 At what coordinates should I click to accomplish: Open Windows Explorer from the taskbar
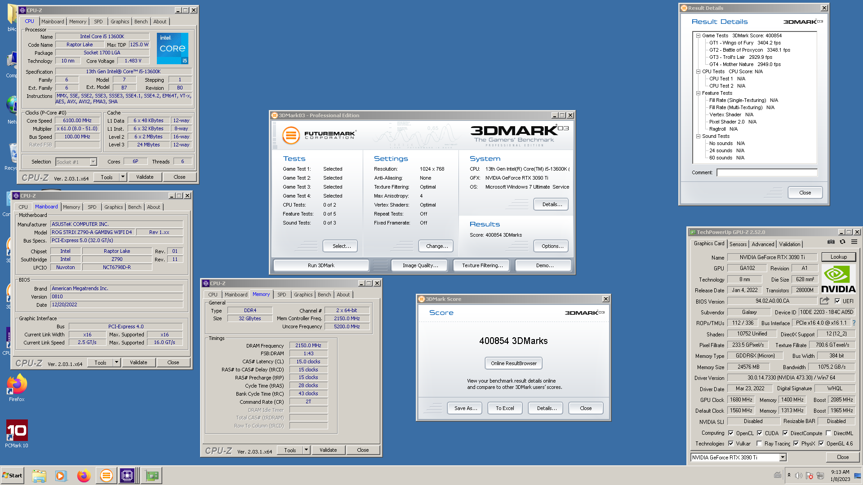pyautogui.click(x=39, y=476)
